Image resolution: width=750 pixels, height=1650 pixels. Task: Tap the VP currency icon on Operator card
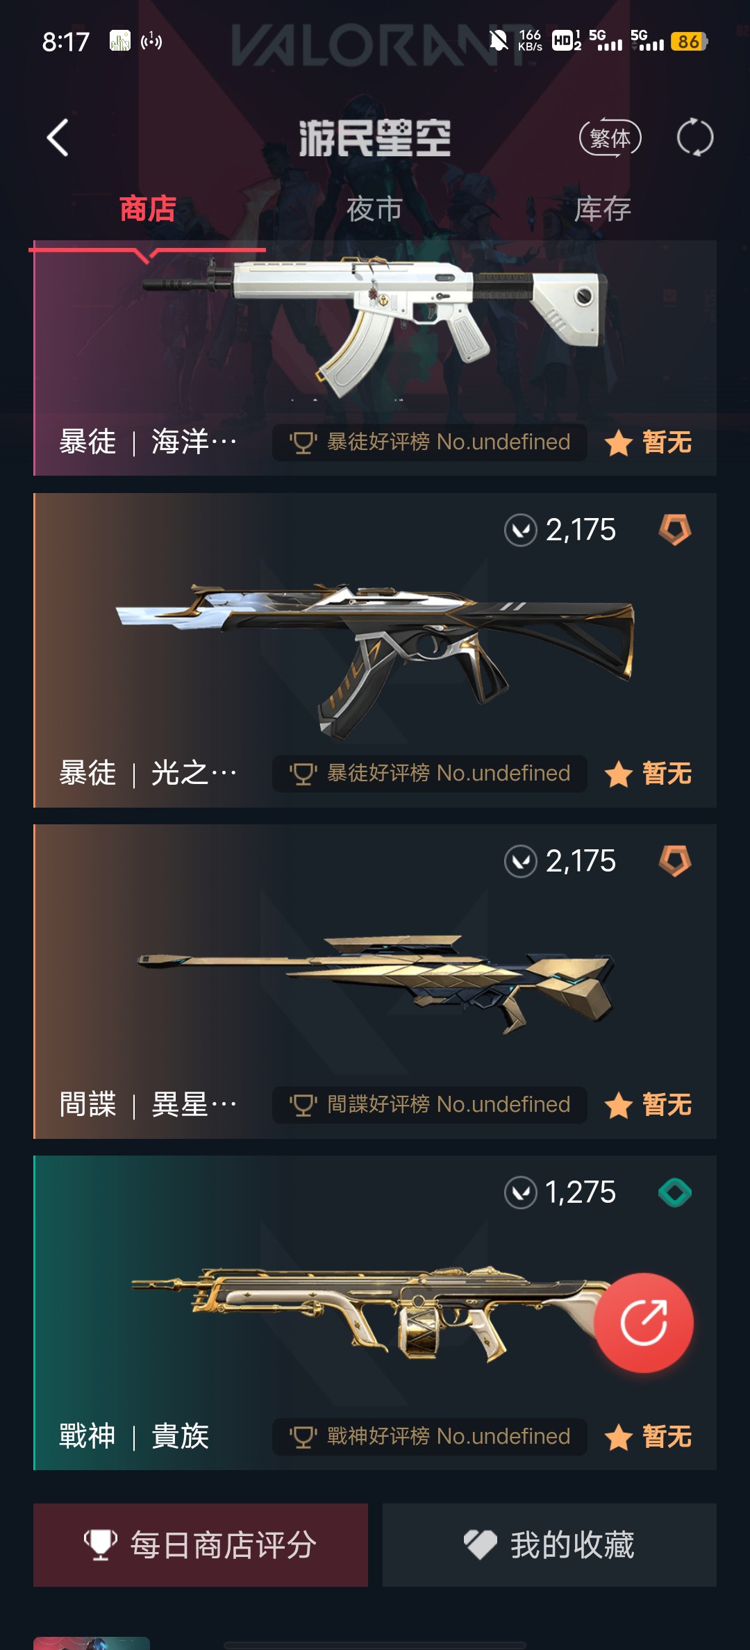tap(521, 862)
